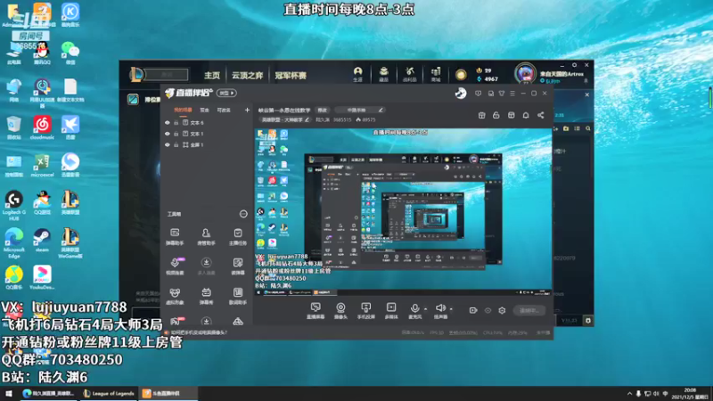Open the pill-shaped dropdown with the pencil icon
This screenshot has width=713, height=401.
(x=359, y=110)
